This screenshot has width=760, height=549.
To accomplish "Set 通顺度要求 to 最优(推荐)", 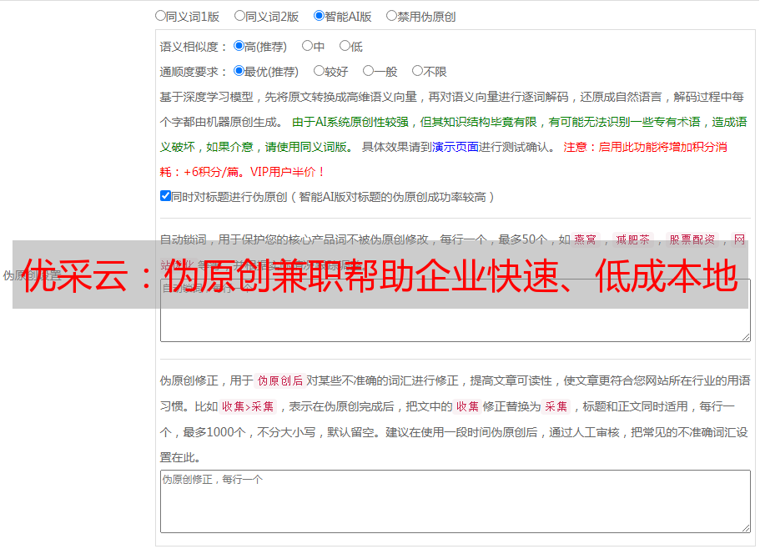I will point(239,71).
